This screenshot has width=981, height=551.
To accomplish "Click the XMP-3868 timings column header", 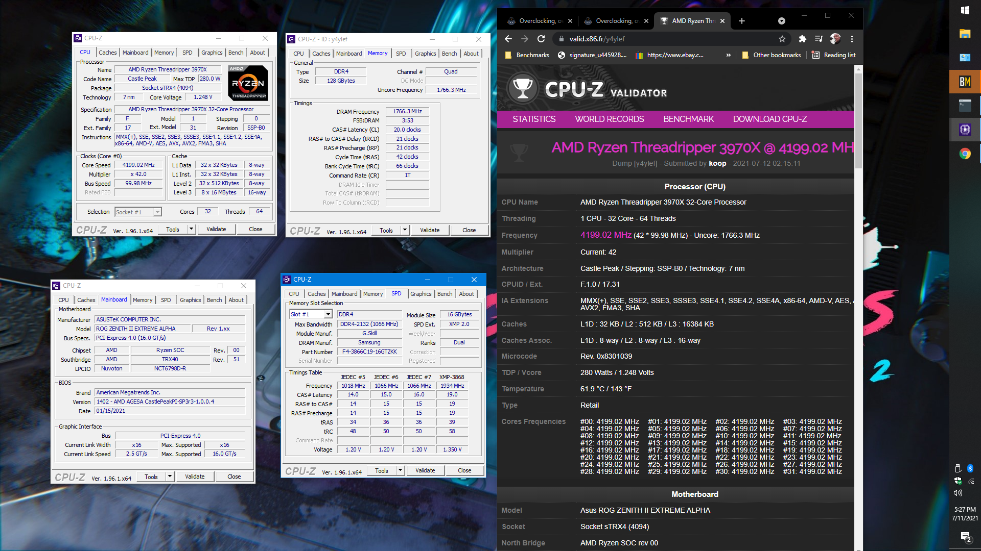I will coord(452,377).
